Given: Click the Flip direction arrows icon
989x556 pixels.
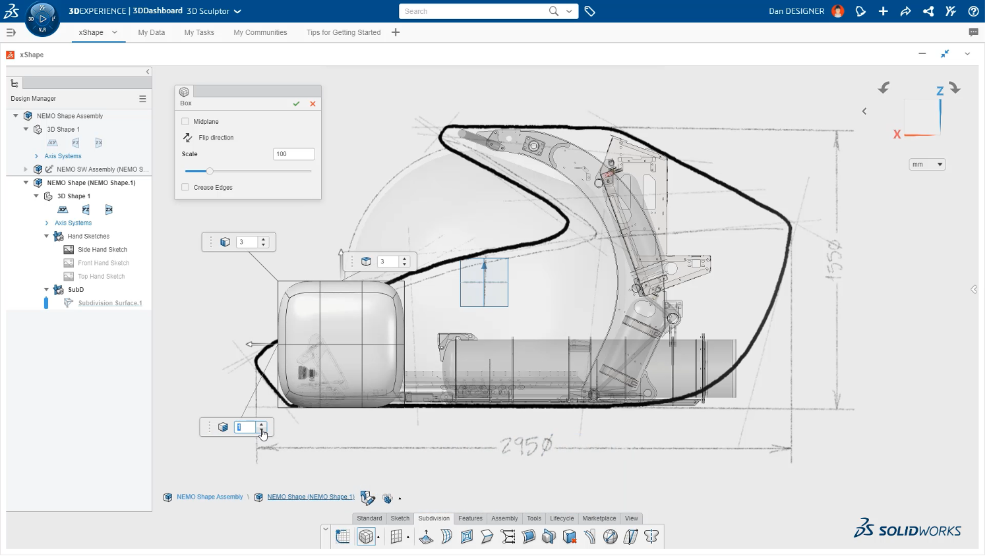Looking at the screenshot, I should [188, 138].
